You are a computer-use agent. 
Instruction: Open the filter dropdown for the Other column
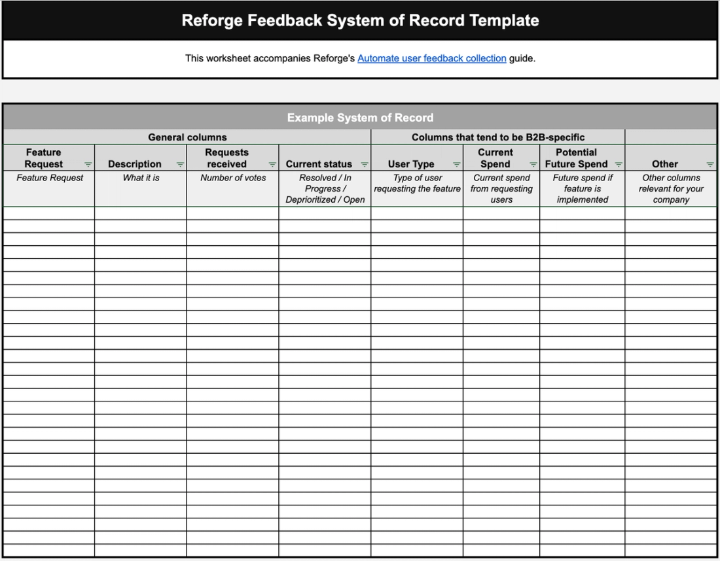click(710, 164)
